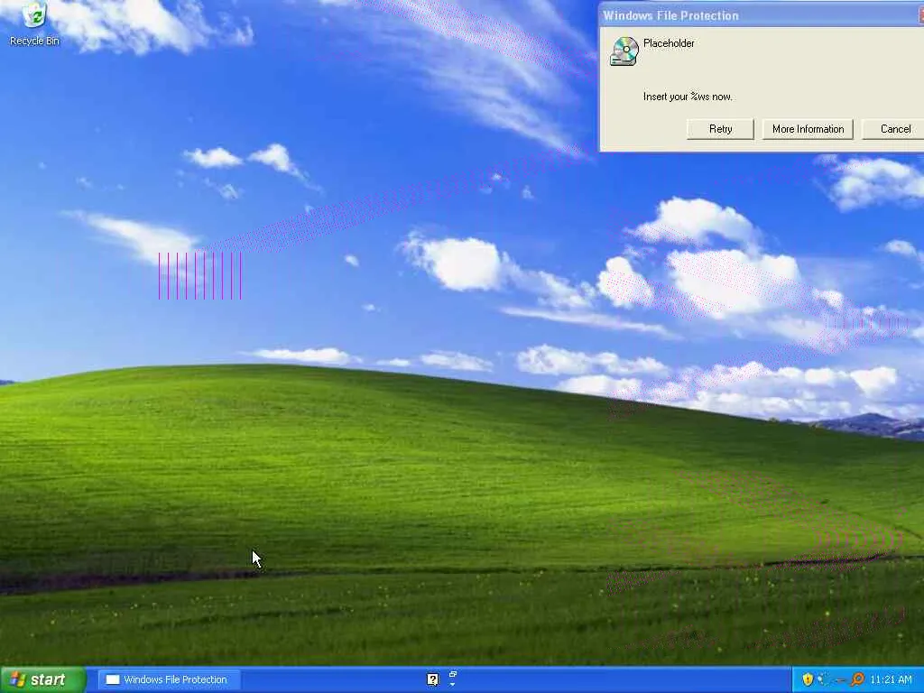Click the Placeholder text in dialog

tap(669, 43)
